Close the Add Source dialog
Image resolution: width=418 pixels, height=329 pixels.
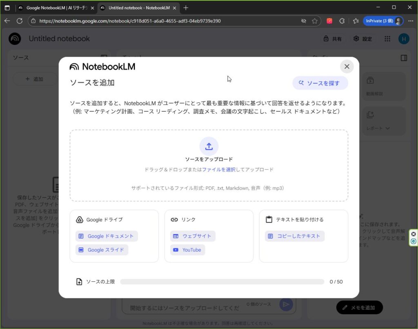point(347,66)
